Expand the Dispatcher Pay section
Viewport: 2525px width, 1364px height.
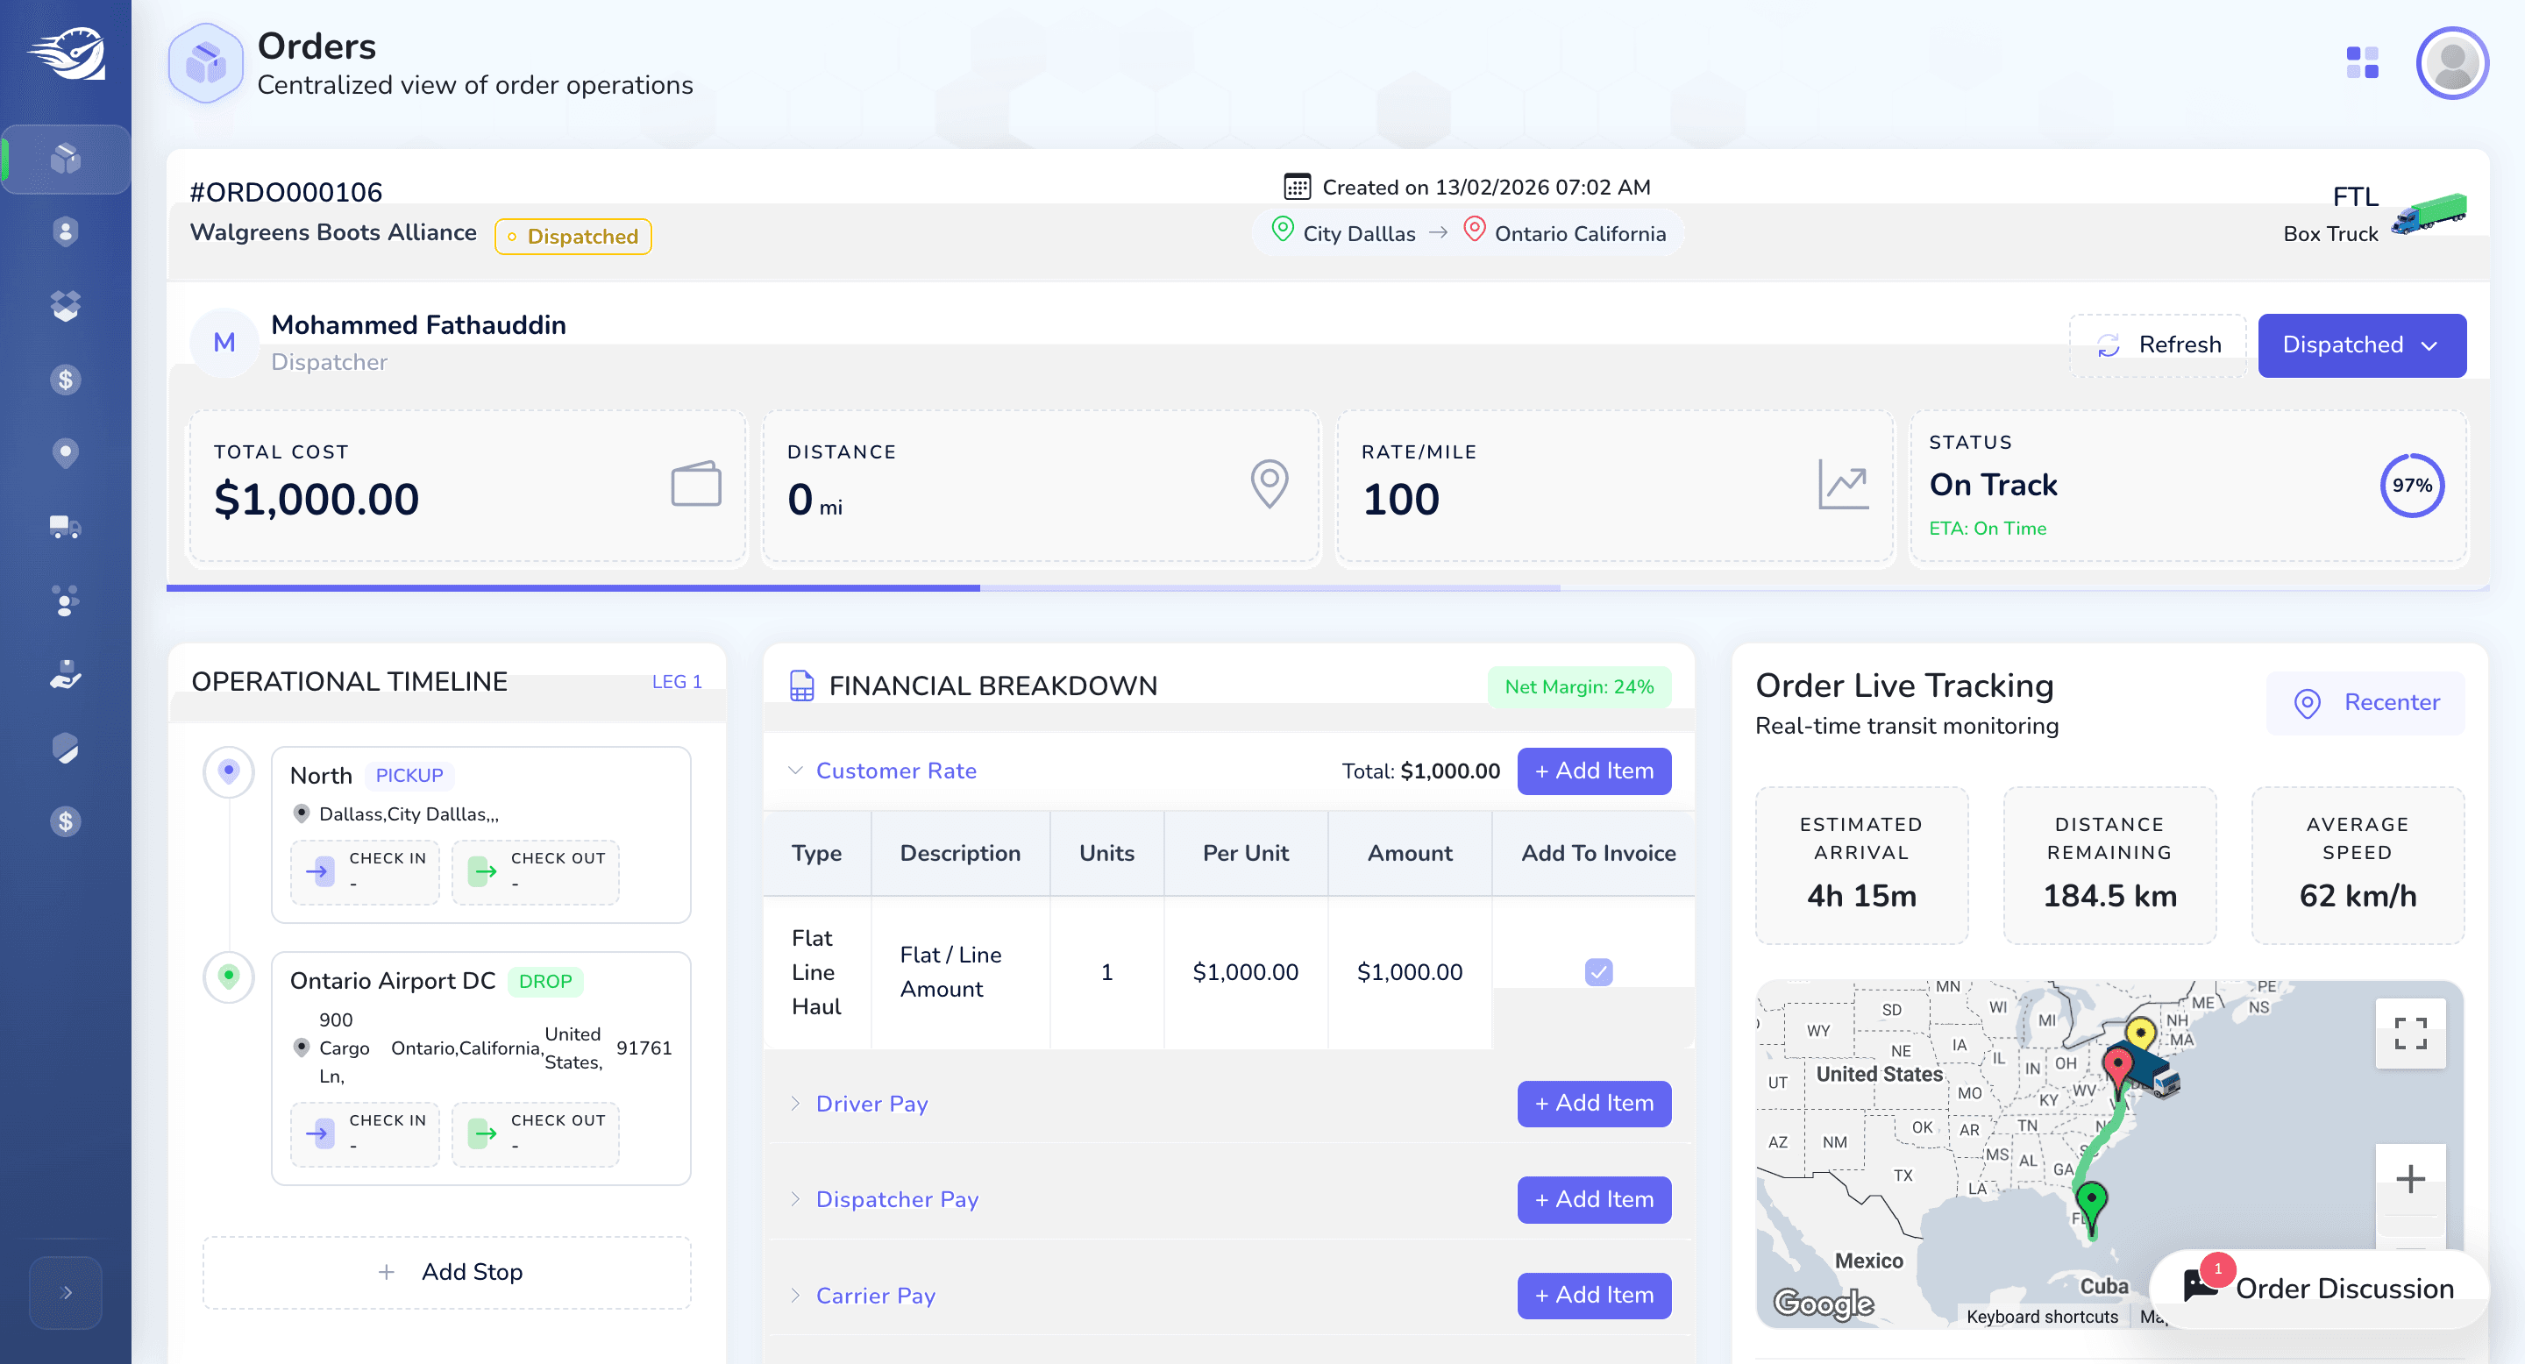point(795,1199)
